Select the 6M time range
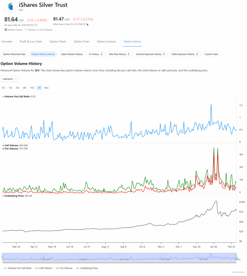 pos(25,88)
